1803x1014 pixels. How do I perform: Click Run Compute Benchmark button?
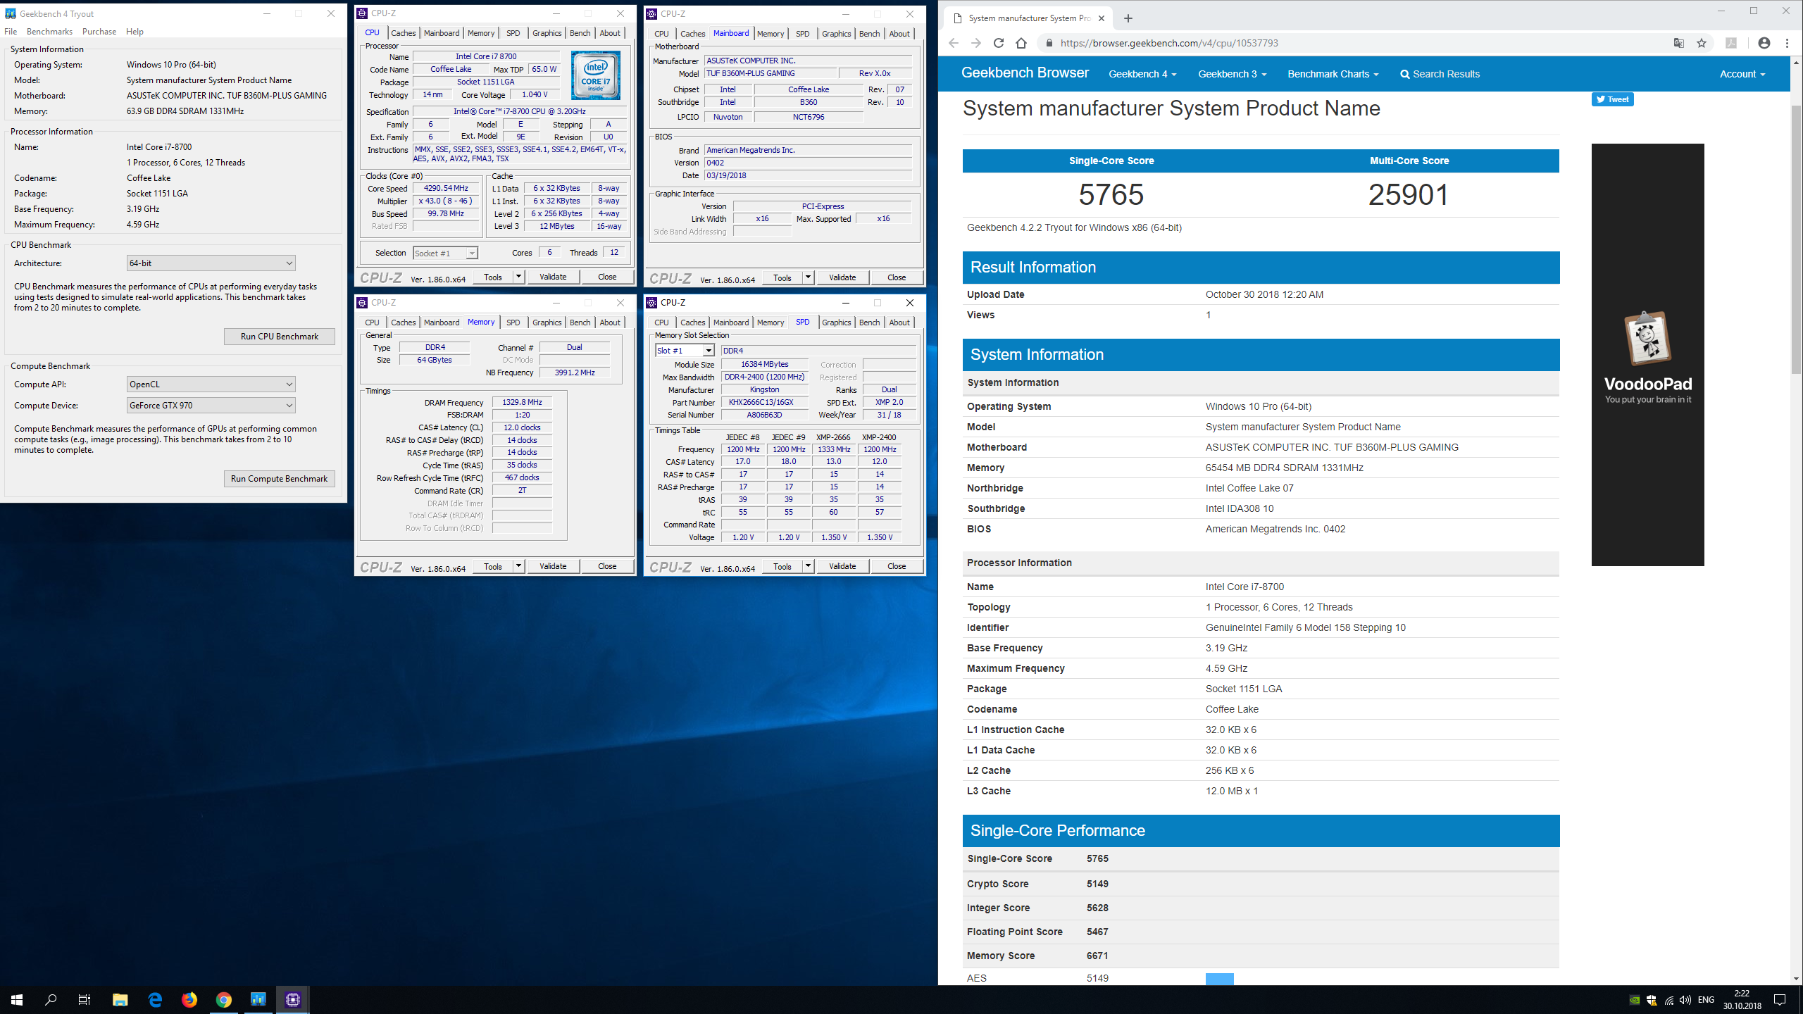point(279,479)
